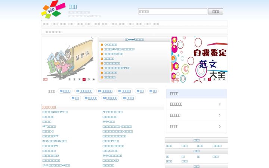The width and height of the screenshot is (269, 168).
Task: Show slide 4 in the 自我鉴定 carousel
Action: pyautogui.click(x=214, y=80)
